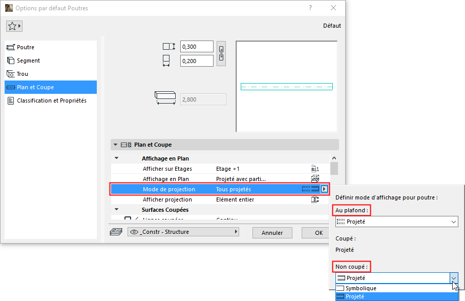The image size is (465, 301).
Task: Click the Projeté avec parti... value
Action: coord(241,179)
